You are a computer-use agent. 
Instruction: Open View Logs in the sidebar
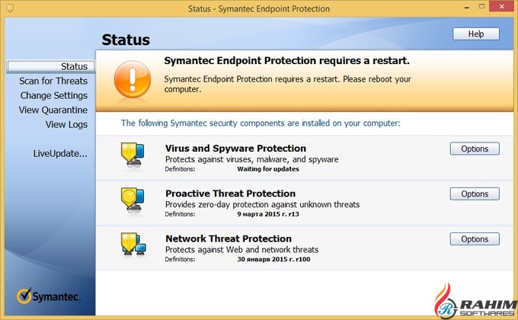(x=66, y=124)
